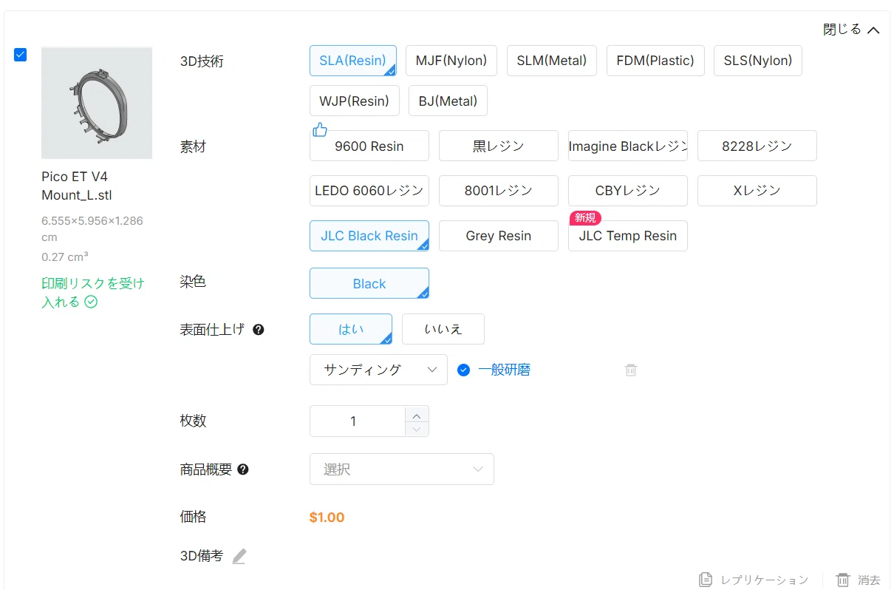
Task: Select LEDO 6060レジン material
Action: pos(369,191)
